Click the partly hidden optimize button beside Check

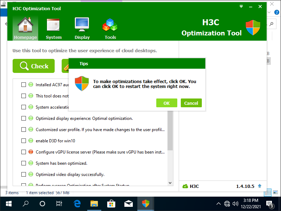[x=65, y=66]
